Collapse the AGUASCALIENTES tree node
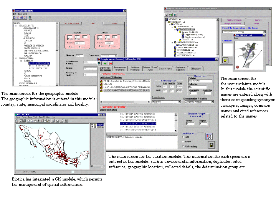This screenshot has width=276, height=207. 16,26
